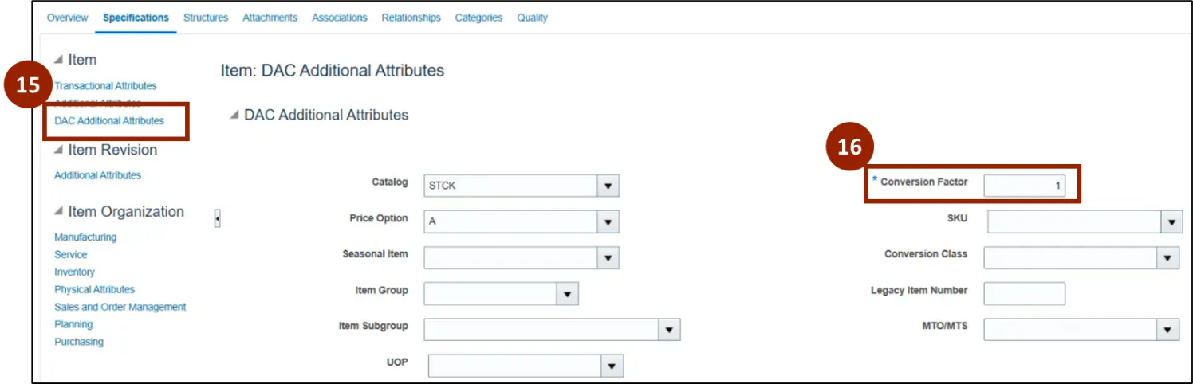The image size is (1193, 384).
Task: Click the Conversion Factor input field
Action: 1024,186
